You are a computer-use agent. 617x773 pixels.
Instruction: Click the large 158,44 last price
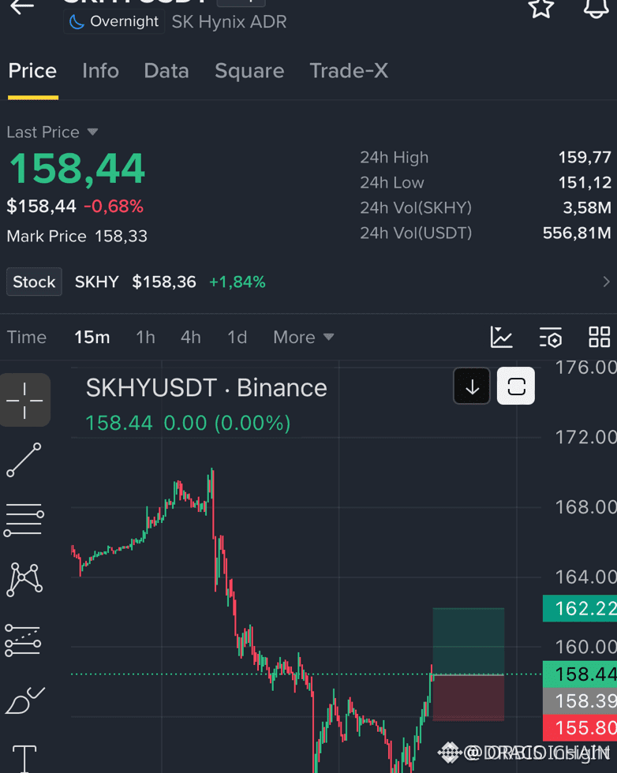tap(77, 169)
